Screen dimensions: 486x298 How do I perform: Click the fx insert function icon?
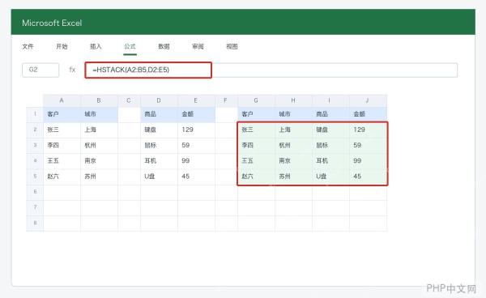[72, 70]
